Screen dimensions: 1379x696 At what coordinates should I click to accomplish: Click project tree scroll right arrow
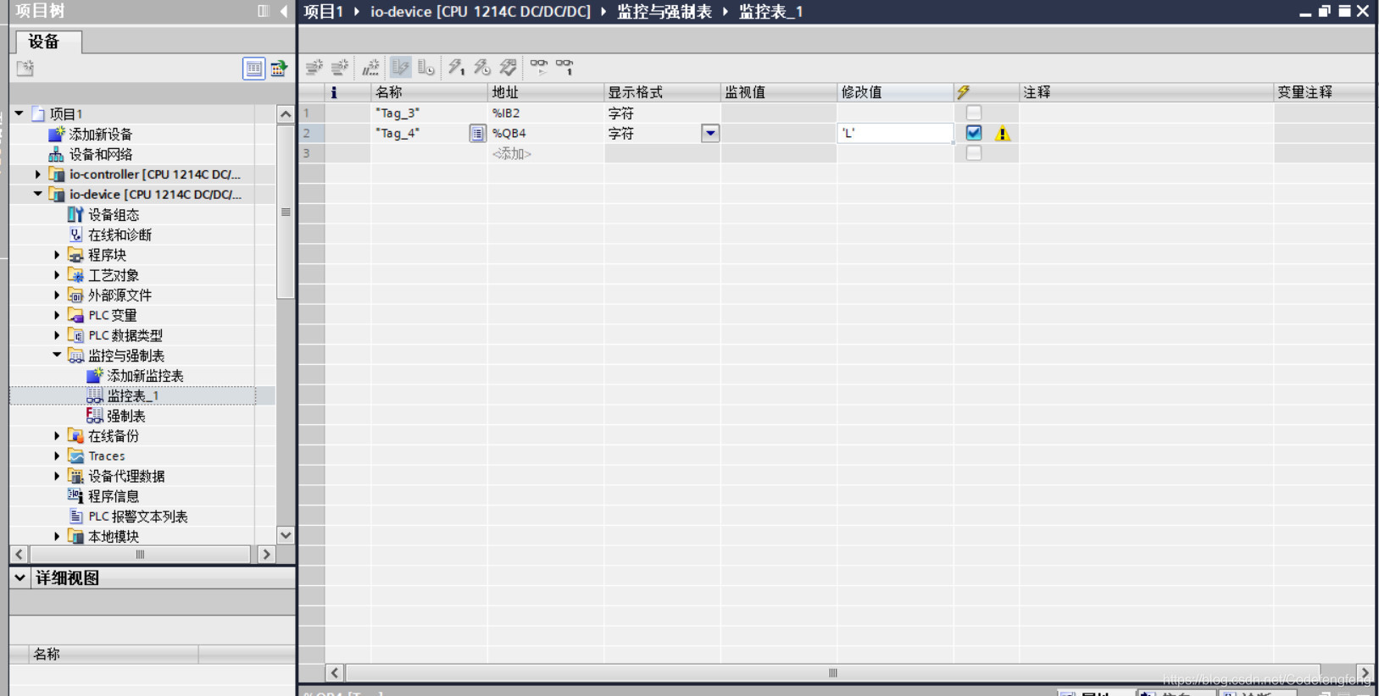(x=266, y=555)
